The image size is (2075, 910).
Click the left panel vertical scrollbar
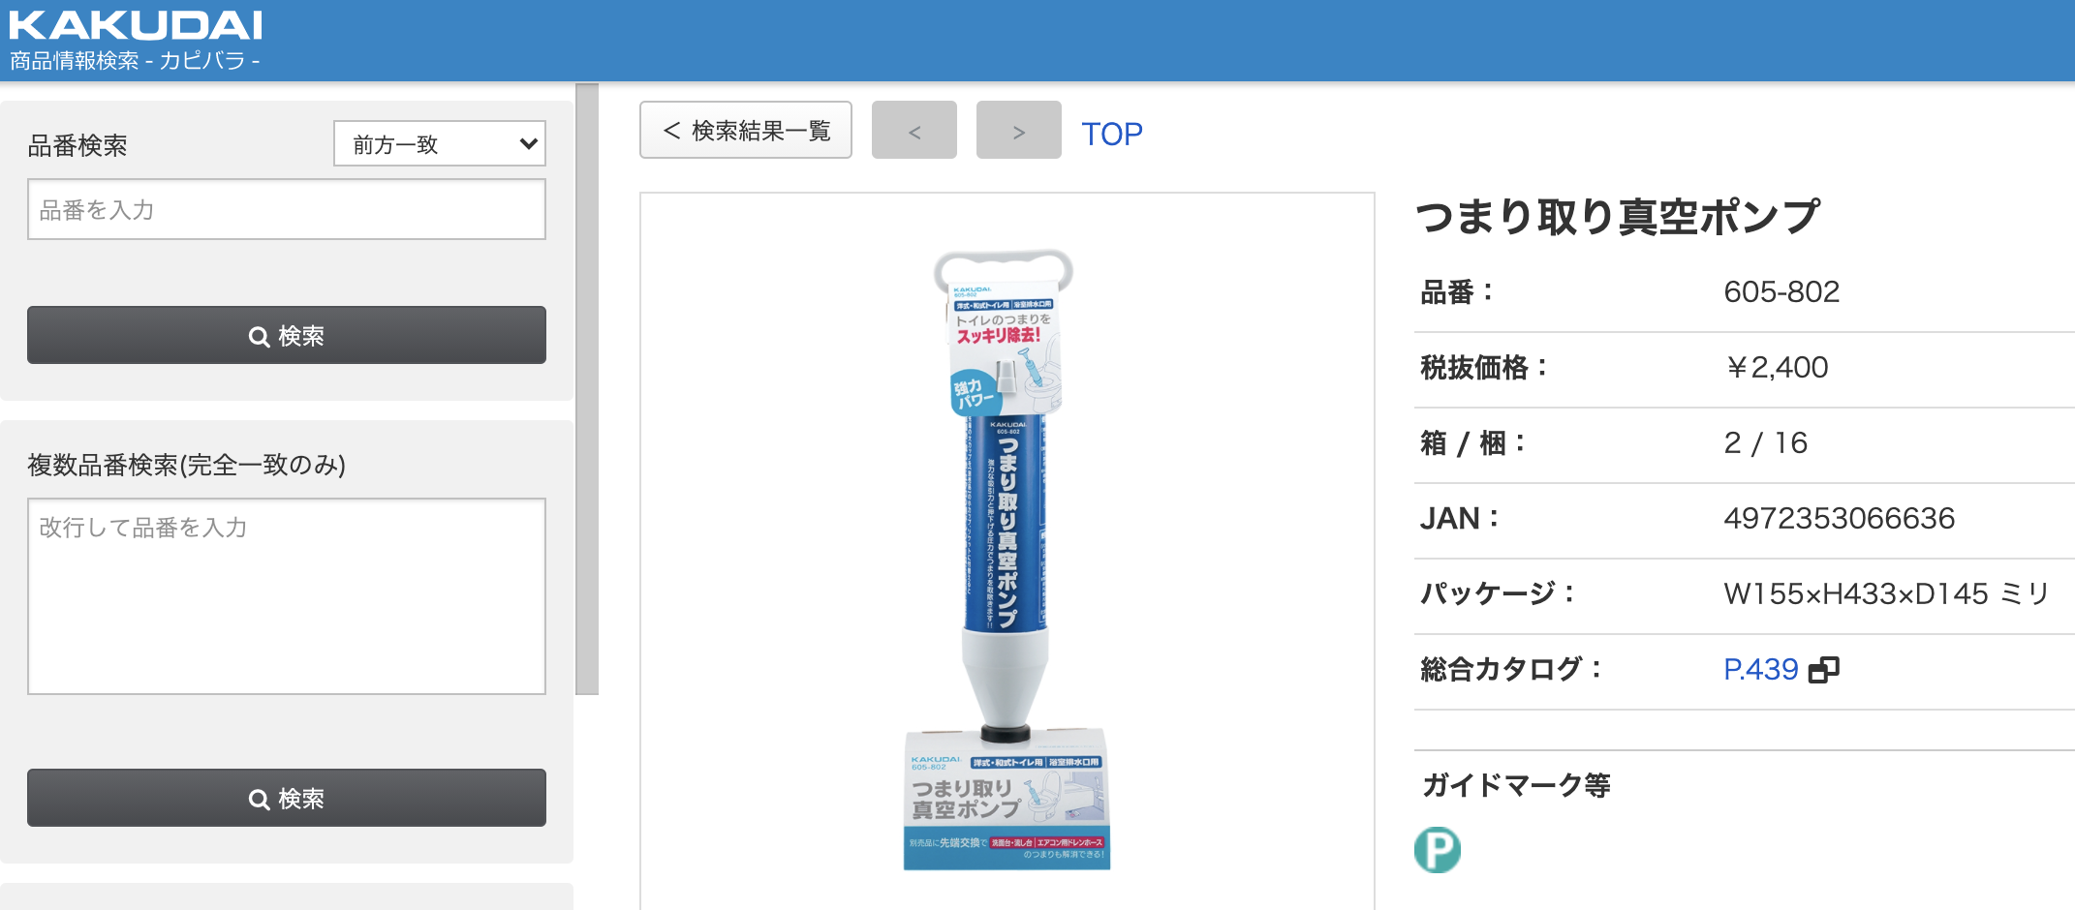click(x=587, y=389)
